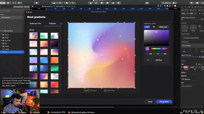
Task: Pick the mint green library gradient
Action: tap(44, 36)
